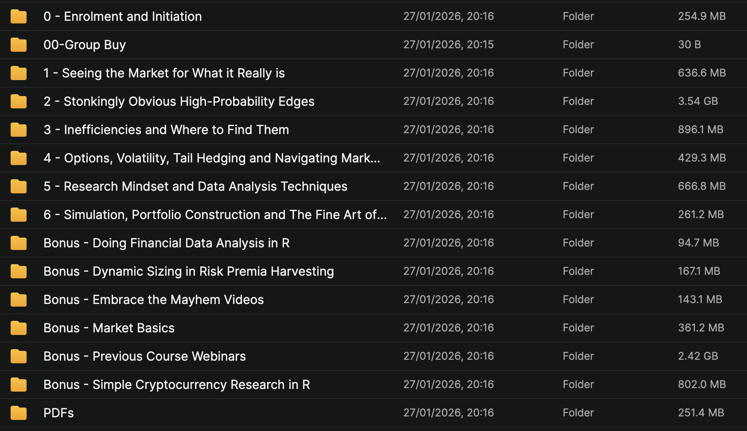Select the folder icon next to PDFs

(19, 413)
